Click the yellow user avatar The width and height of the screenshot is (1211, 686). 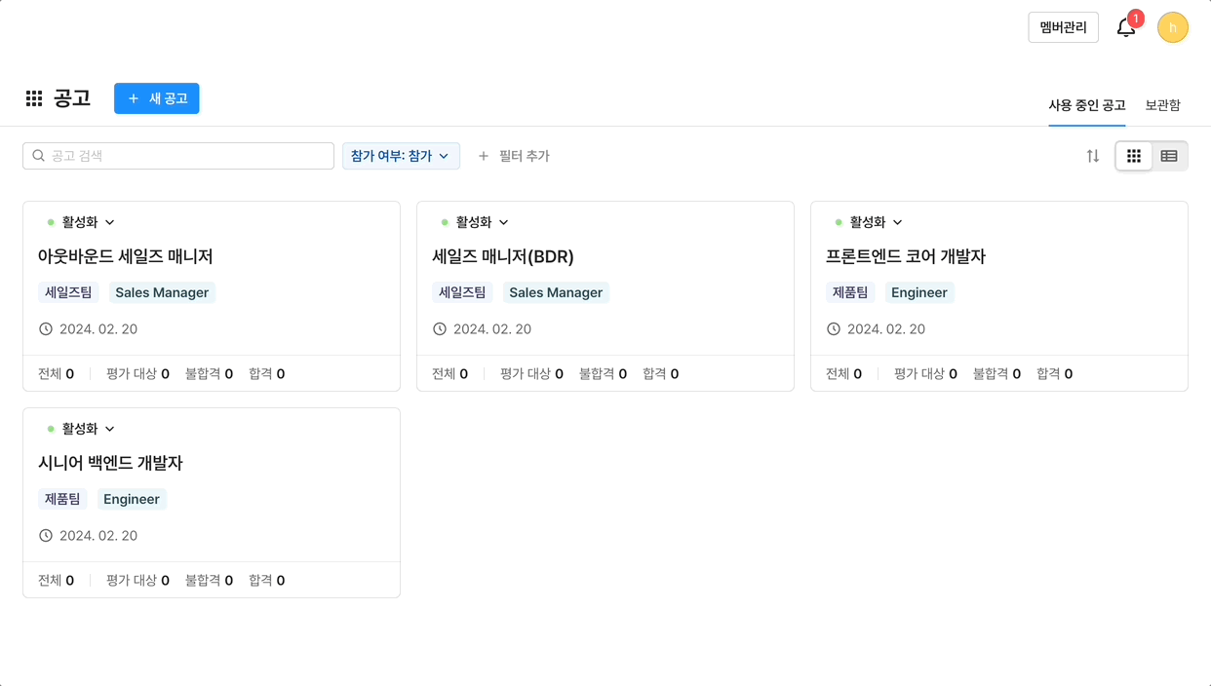click(1172, 27)
